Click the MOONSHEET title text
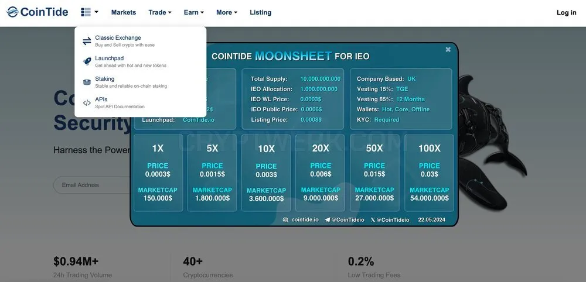This screenshot has width=586, height=282. [294, 56]
